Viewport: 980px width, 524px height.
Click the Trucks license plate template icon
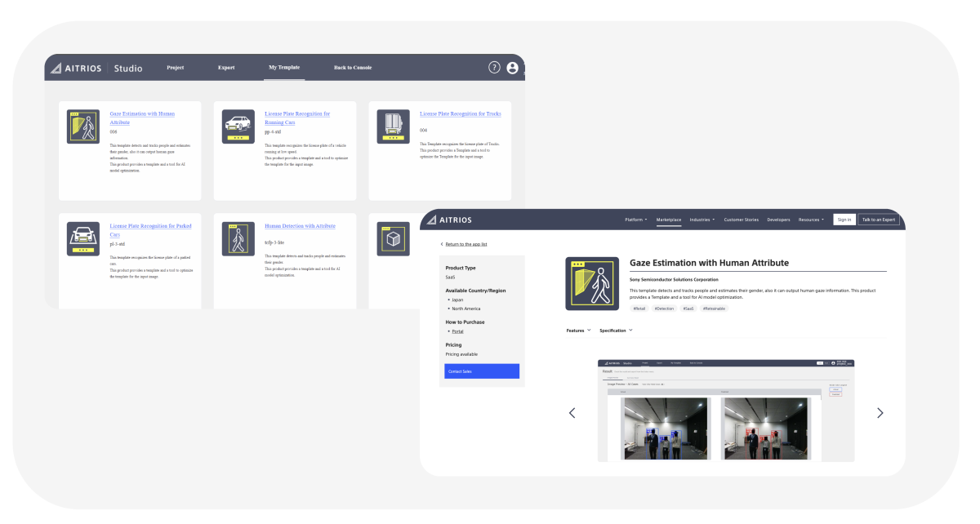click(x=393, y=127)
